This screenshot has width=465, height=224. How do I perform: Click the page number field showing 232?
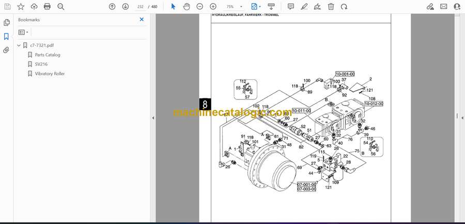coord(141,7)
